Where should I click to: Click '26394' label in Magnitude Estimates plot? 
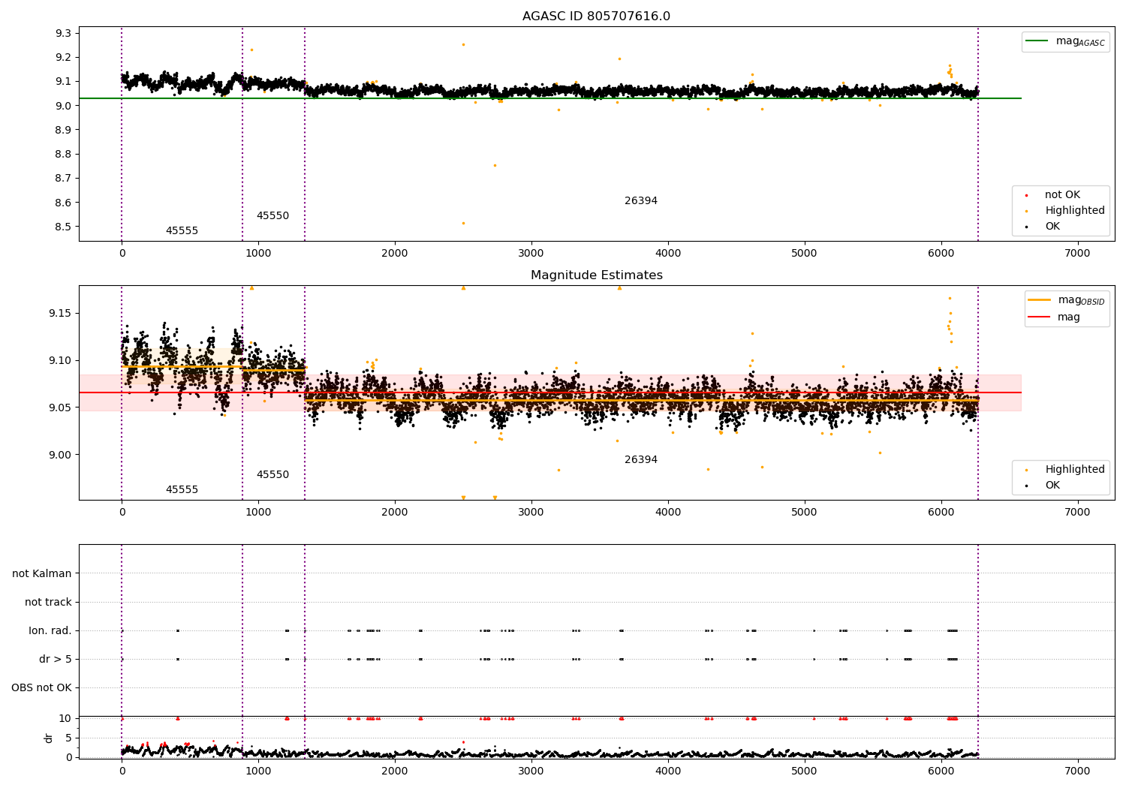click(x=641, y=460)
